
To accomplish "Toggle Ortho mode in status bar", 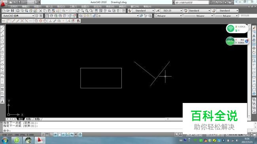I will point(51,135).
